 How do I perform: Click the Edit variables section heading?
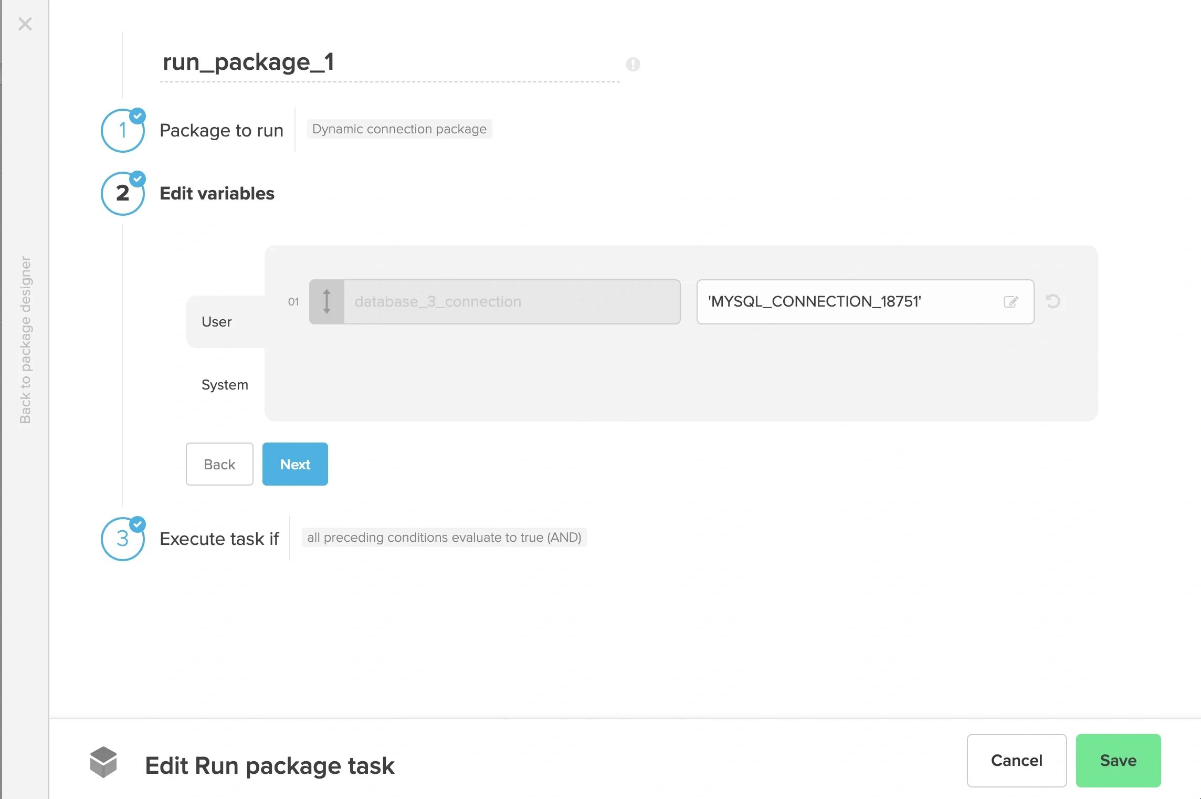217,193
